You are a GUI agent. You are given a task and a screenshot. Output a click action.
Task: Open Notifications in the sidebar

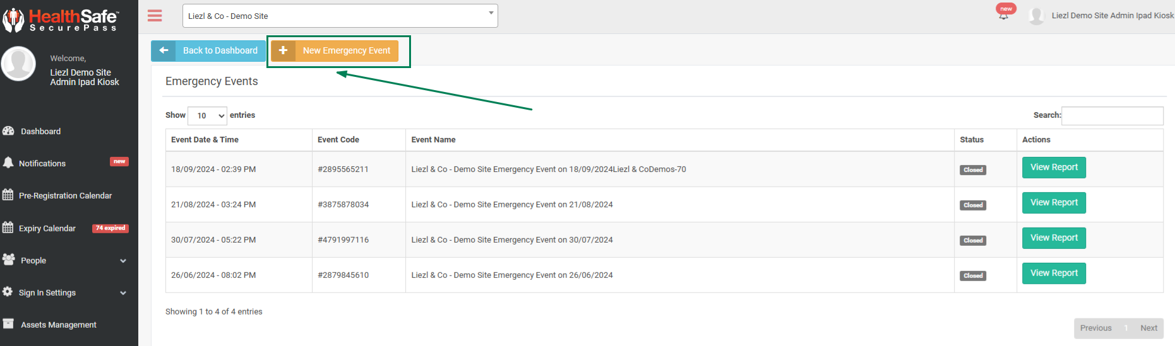(x=42, y=163)
